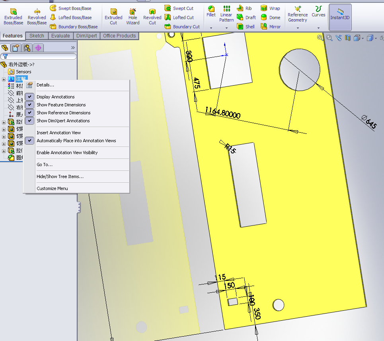Screen dimensions: 384x341
Task: Expand the first 拉 feature node
Action: (4, 122)
